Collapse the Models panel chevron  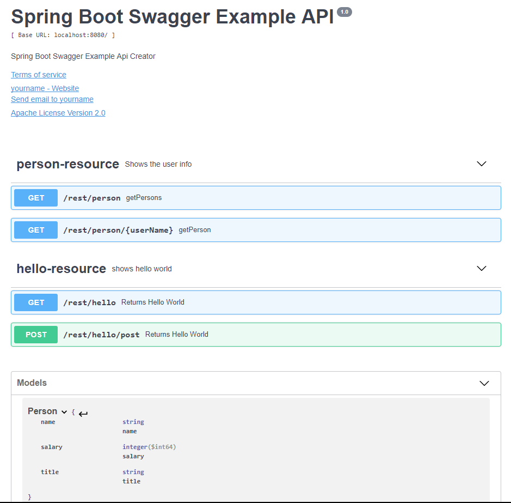(x=484, y=383)
